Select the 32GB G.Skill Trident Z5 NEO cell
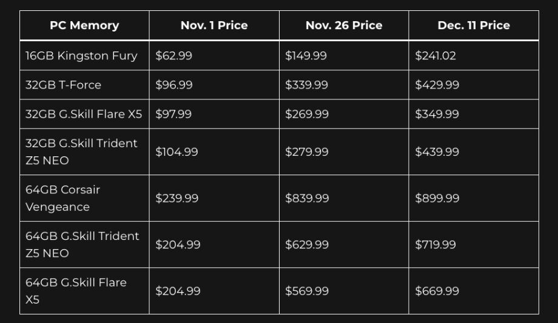 (x=81, y=152)
